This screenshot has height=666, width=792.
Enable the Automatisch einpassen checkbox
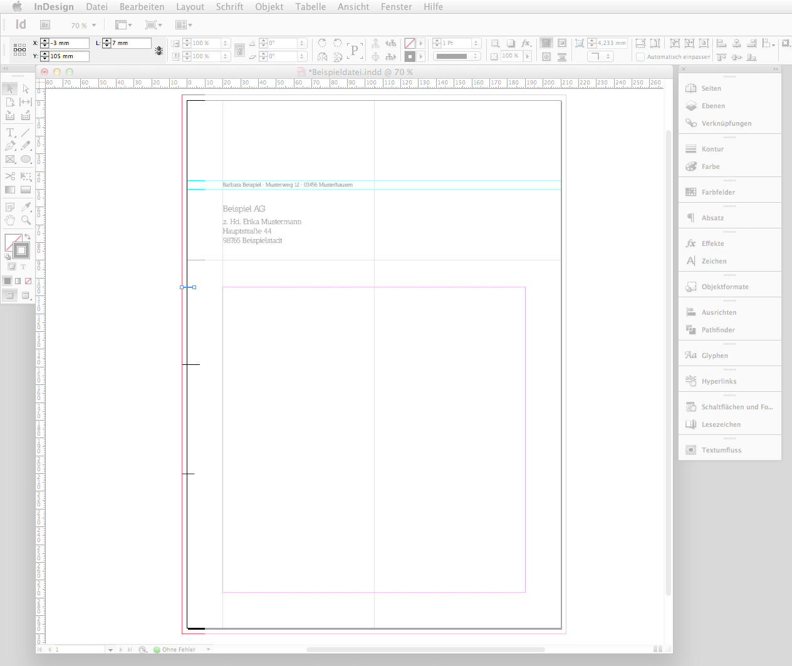tap(640, 56)
